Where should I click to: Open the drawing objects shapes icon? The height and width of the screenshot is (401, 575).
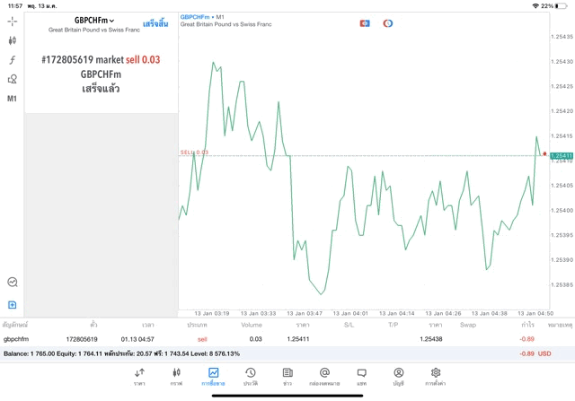pos(12,79)
